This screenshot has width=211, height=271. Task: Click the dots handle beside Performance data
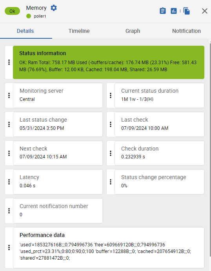tap(9, 248)
